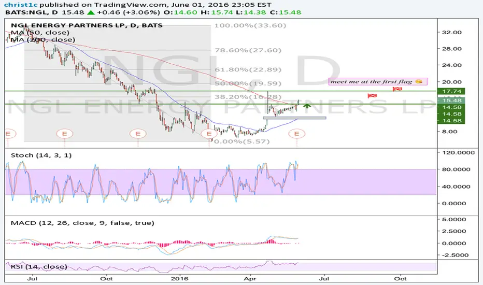Click the 0.00%(5.57) Fibonacci label
The height and width of the screenshot is (285, 483).
241,141
